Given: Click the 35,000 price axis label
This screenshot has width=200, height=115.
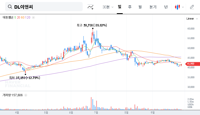Looking at the screenshot, I should [191, 77].
